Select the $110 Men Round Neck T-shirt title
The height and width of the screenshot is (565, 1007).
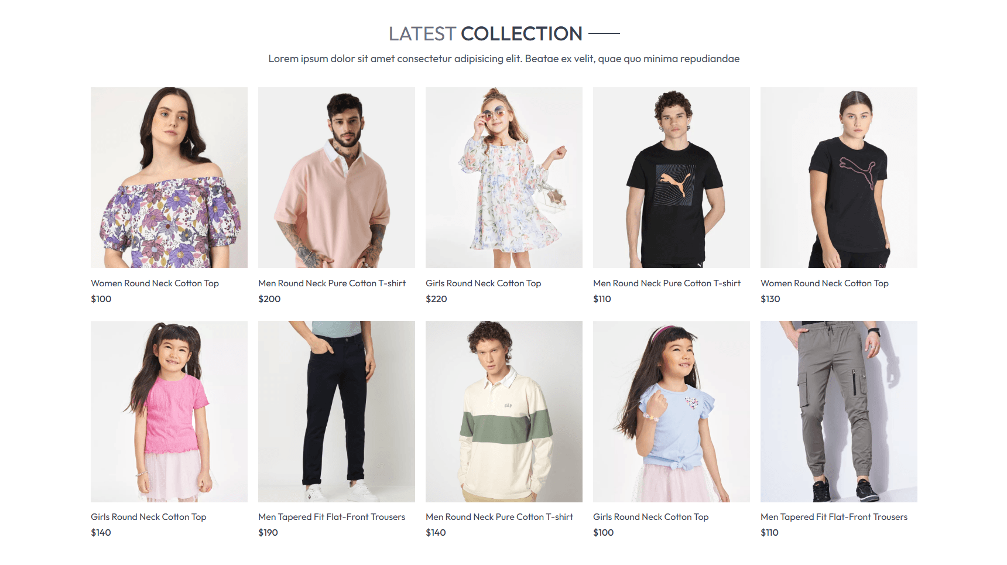click(x=667, y=283)
